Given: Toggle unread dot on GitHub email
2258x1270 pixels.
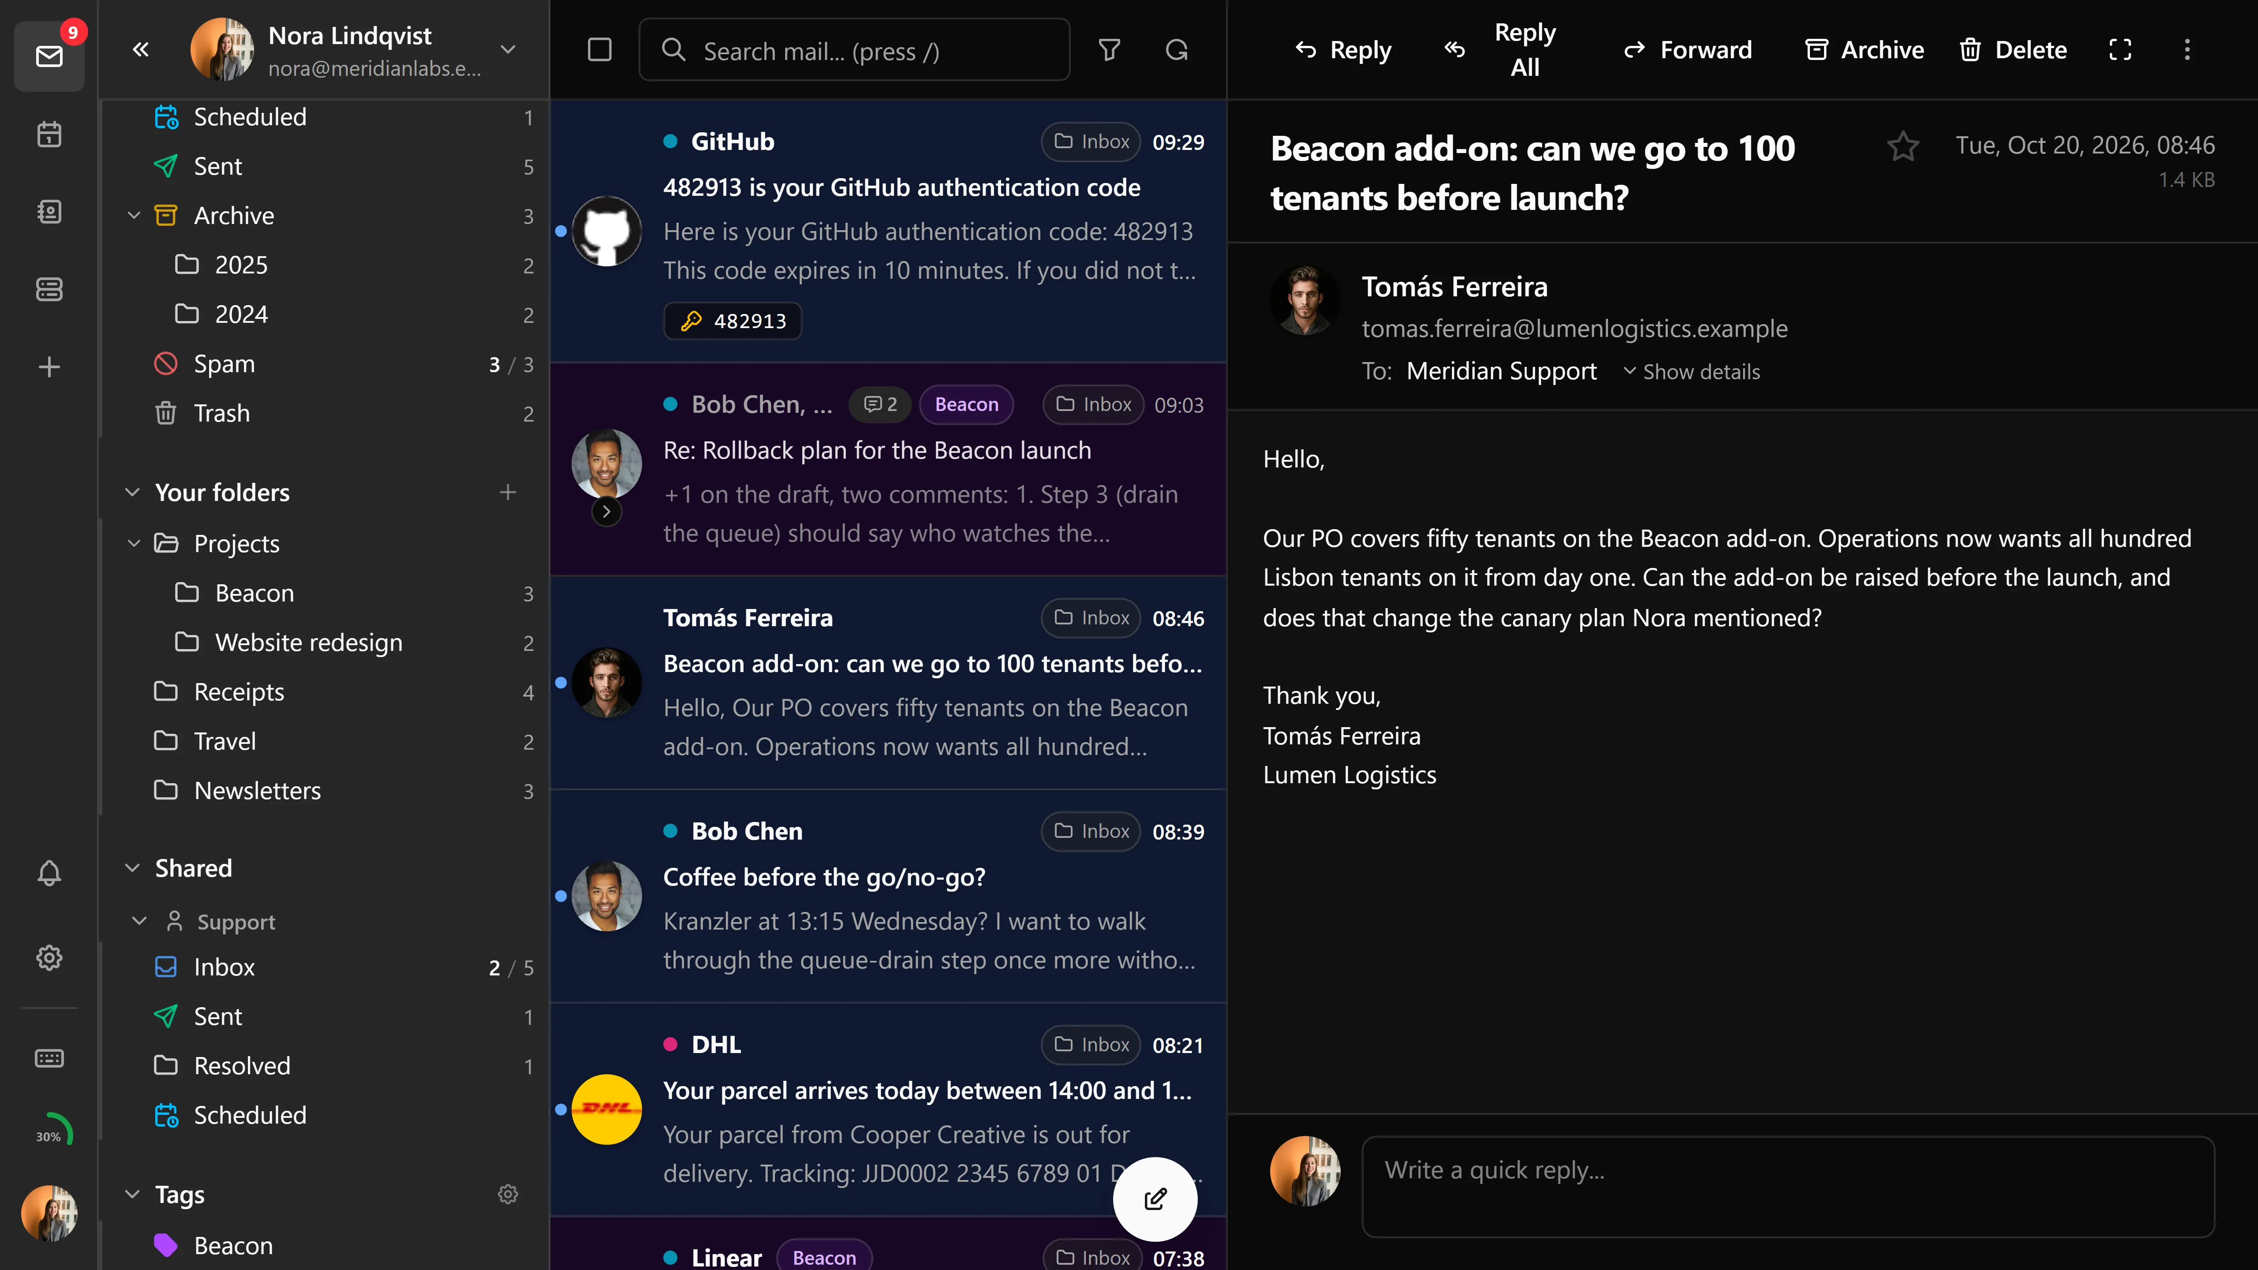Looking at the screenshot, I should (561, 232).
